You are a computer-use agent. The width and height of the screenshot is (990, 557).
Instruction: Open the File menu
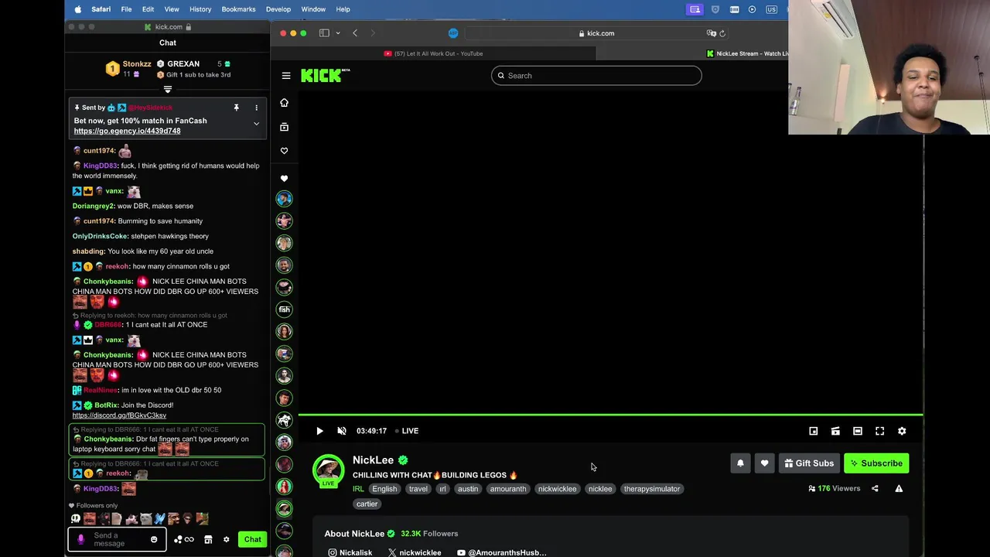point(126,9)
